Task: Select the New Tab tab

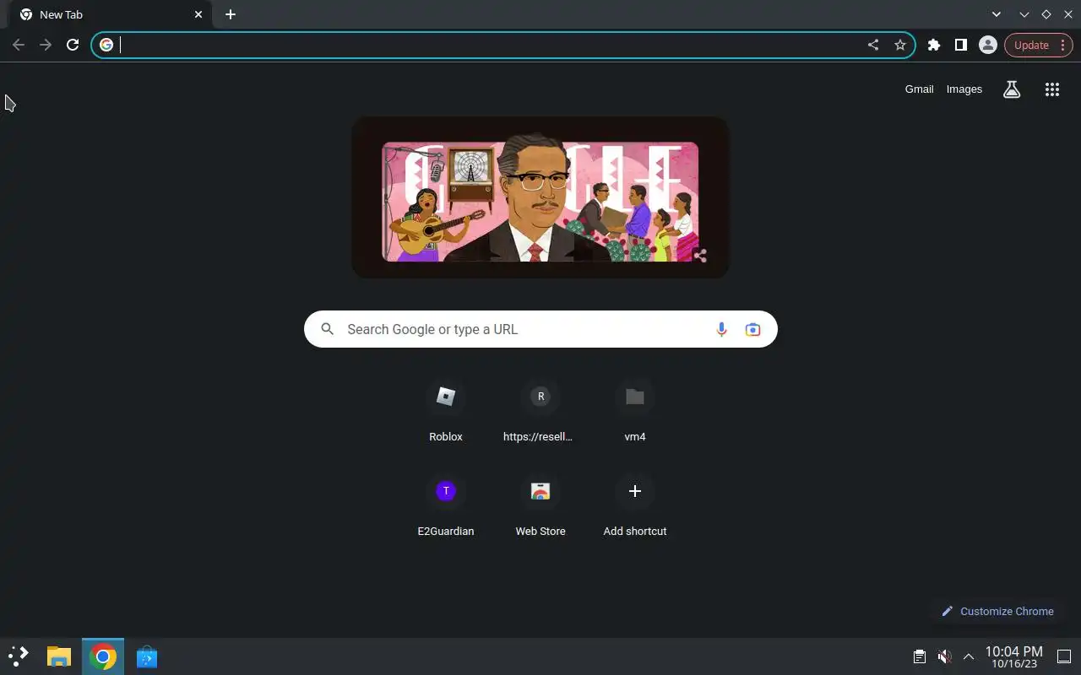Action: tap(110, 15)
